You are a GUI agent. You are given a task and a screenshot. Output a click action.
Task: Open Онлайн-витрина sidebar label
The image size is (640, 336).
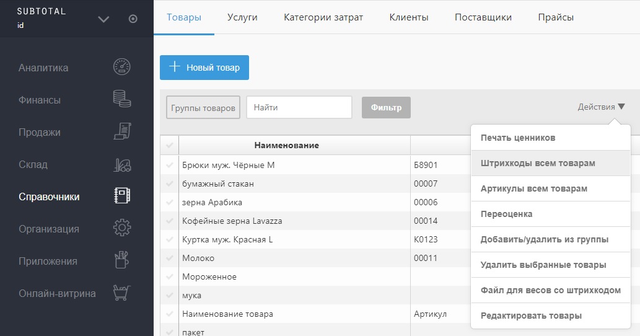click(x=57, y=294)
